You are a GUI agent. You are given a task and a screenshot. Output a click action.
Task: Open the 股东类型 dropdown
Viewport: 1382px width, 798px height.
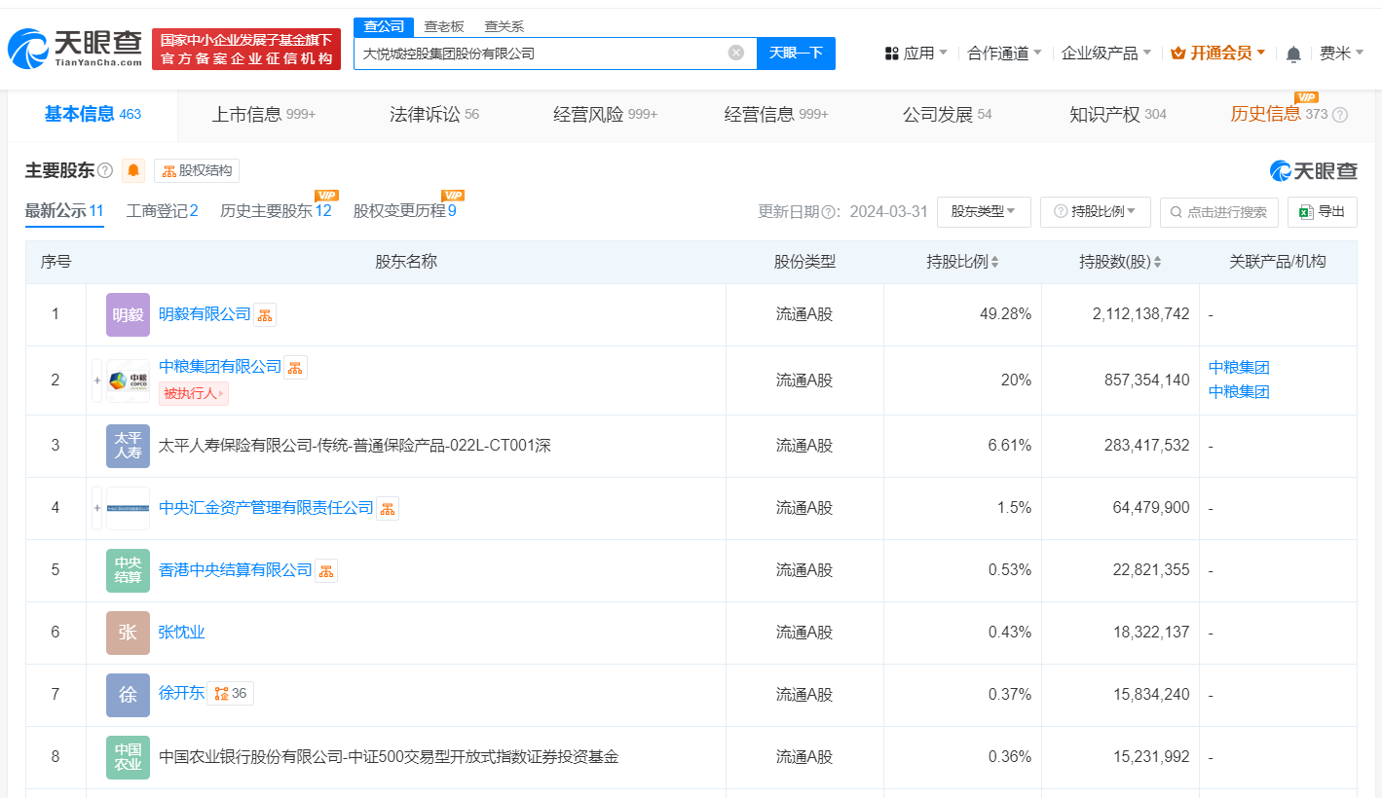(984, 211)
